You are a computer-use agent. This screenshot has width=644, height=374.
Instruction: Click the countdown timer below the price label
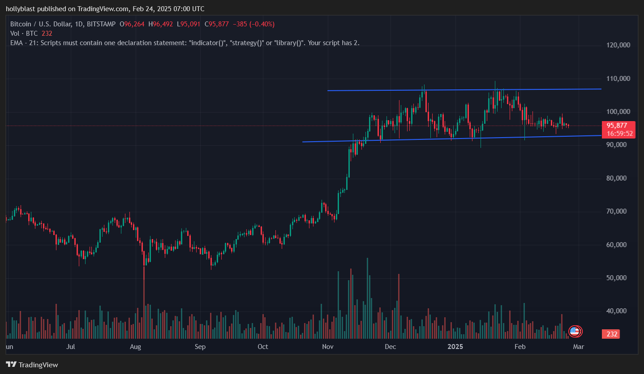[618, 133]
